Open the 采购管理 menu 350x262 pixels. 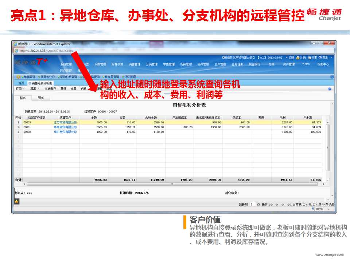click(x=100, y=64)
